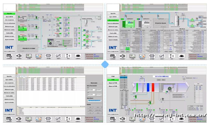211x125 pixels.
Task: Click the INFORME printer icon on report screen
Action: coord(48,119)
